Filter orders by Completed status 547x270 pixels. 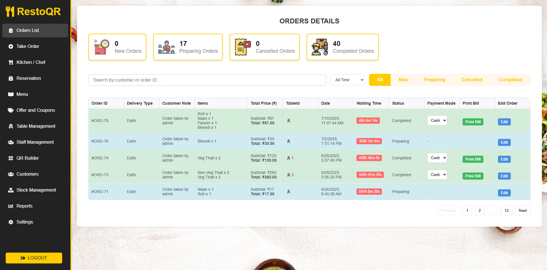click(510, 80)
